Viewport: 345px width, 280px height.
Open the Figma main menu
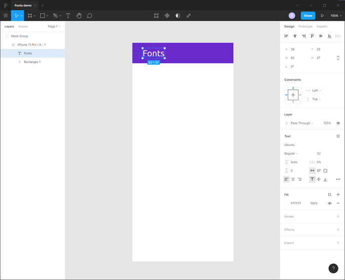6,16
